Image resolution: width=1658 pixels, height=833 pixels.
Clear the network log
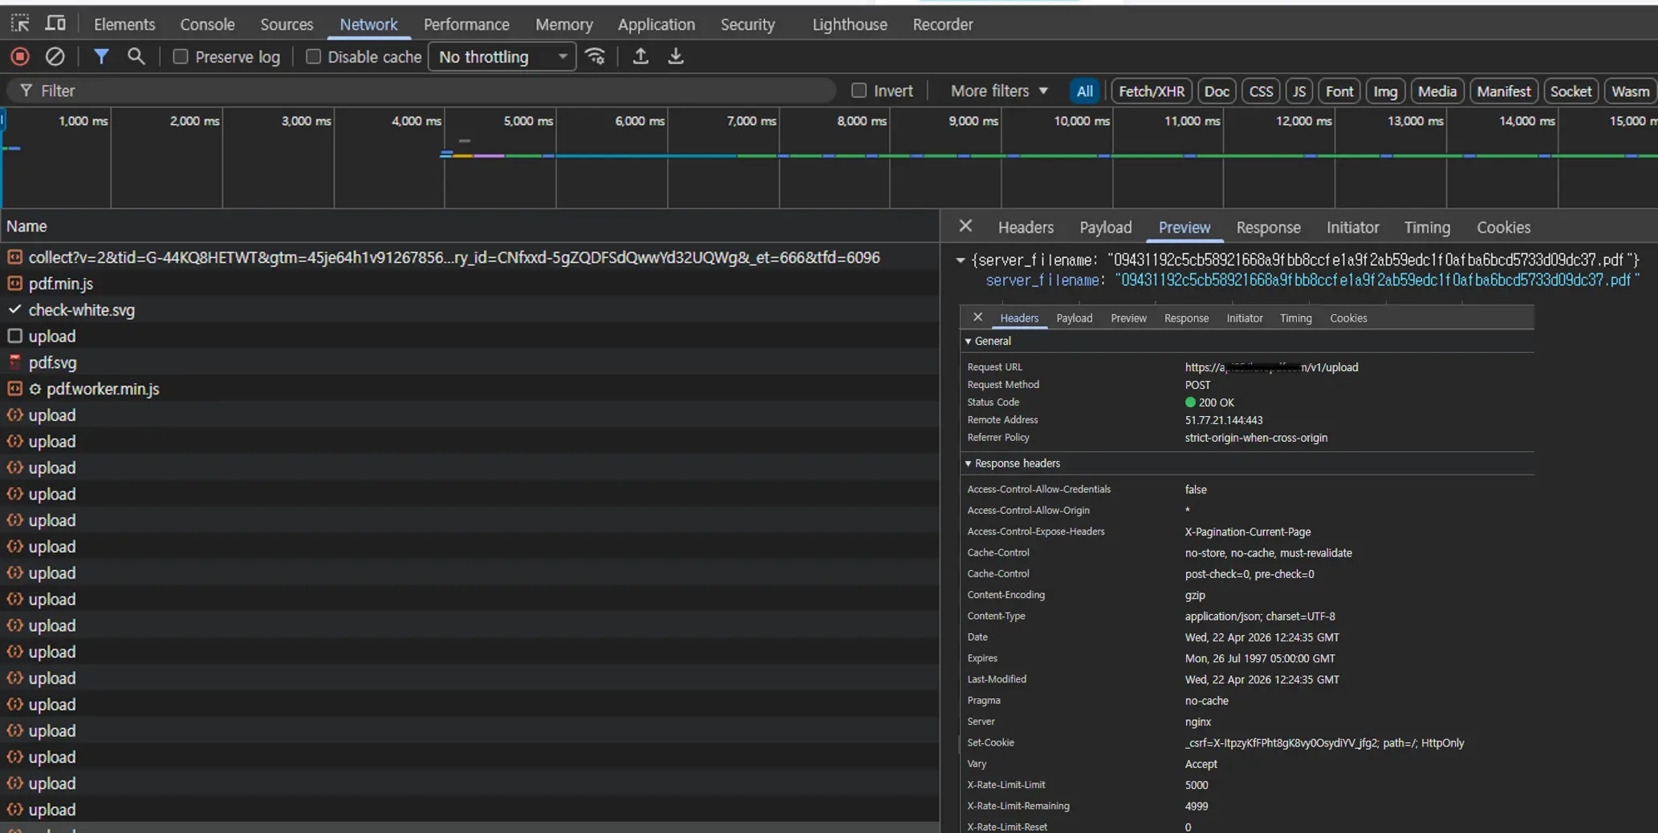(x=55, y=57)
